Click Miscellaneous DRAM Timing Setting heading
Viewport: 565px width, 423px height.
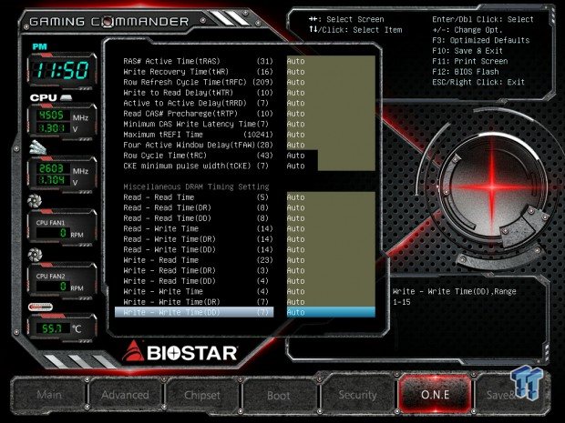click(196, 186)
